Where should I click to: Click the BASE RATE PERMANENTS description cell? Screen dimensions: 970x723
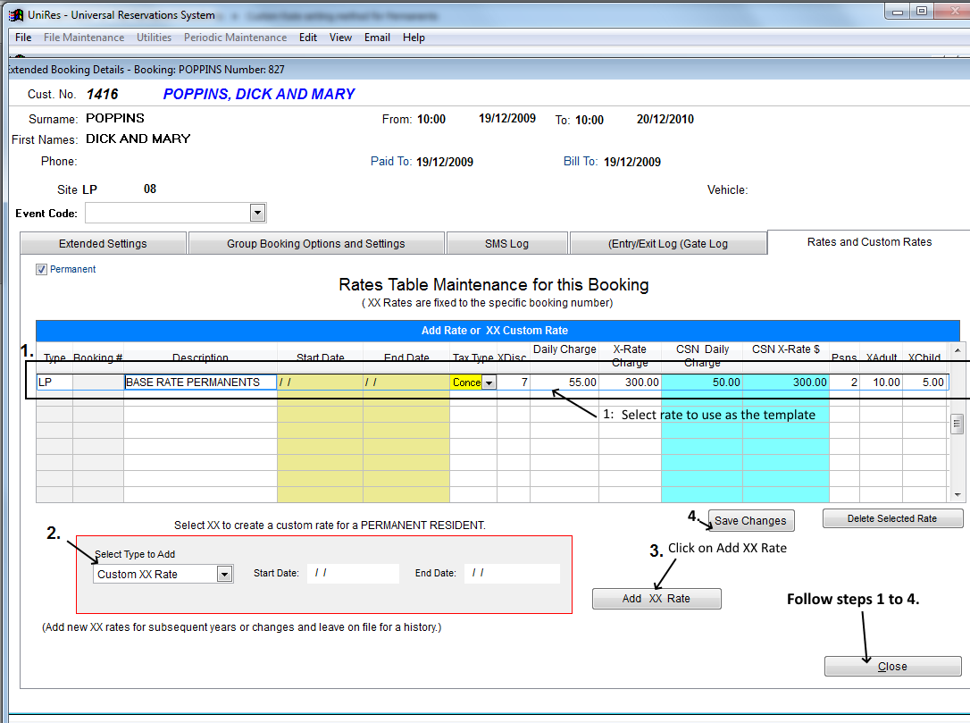coord(200,383)
